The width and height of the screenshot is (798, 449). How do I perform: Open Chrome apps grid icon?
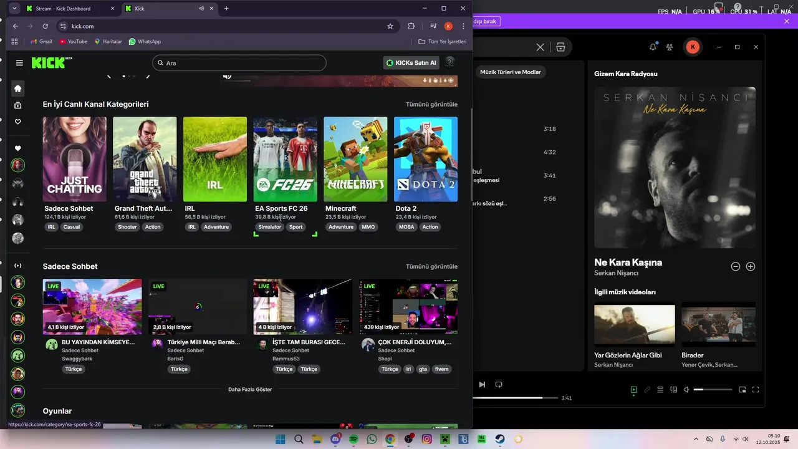pyautogui.click(x=15, y=42)
